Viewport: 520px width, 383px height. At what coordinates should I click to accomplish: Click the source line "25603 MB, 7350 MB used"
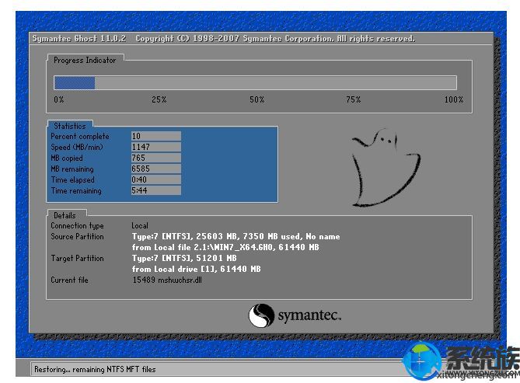click(249, 236)
